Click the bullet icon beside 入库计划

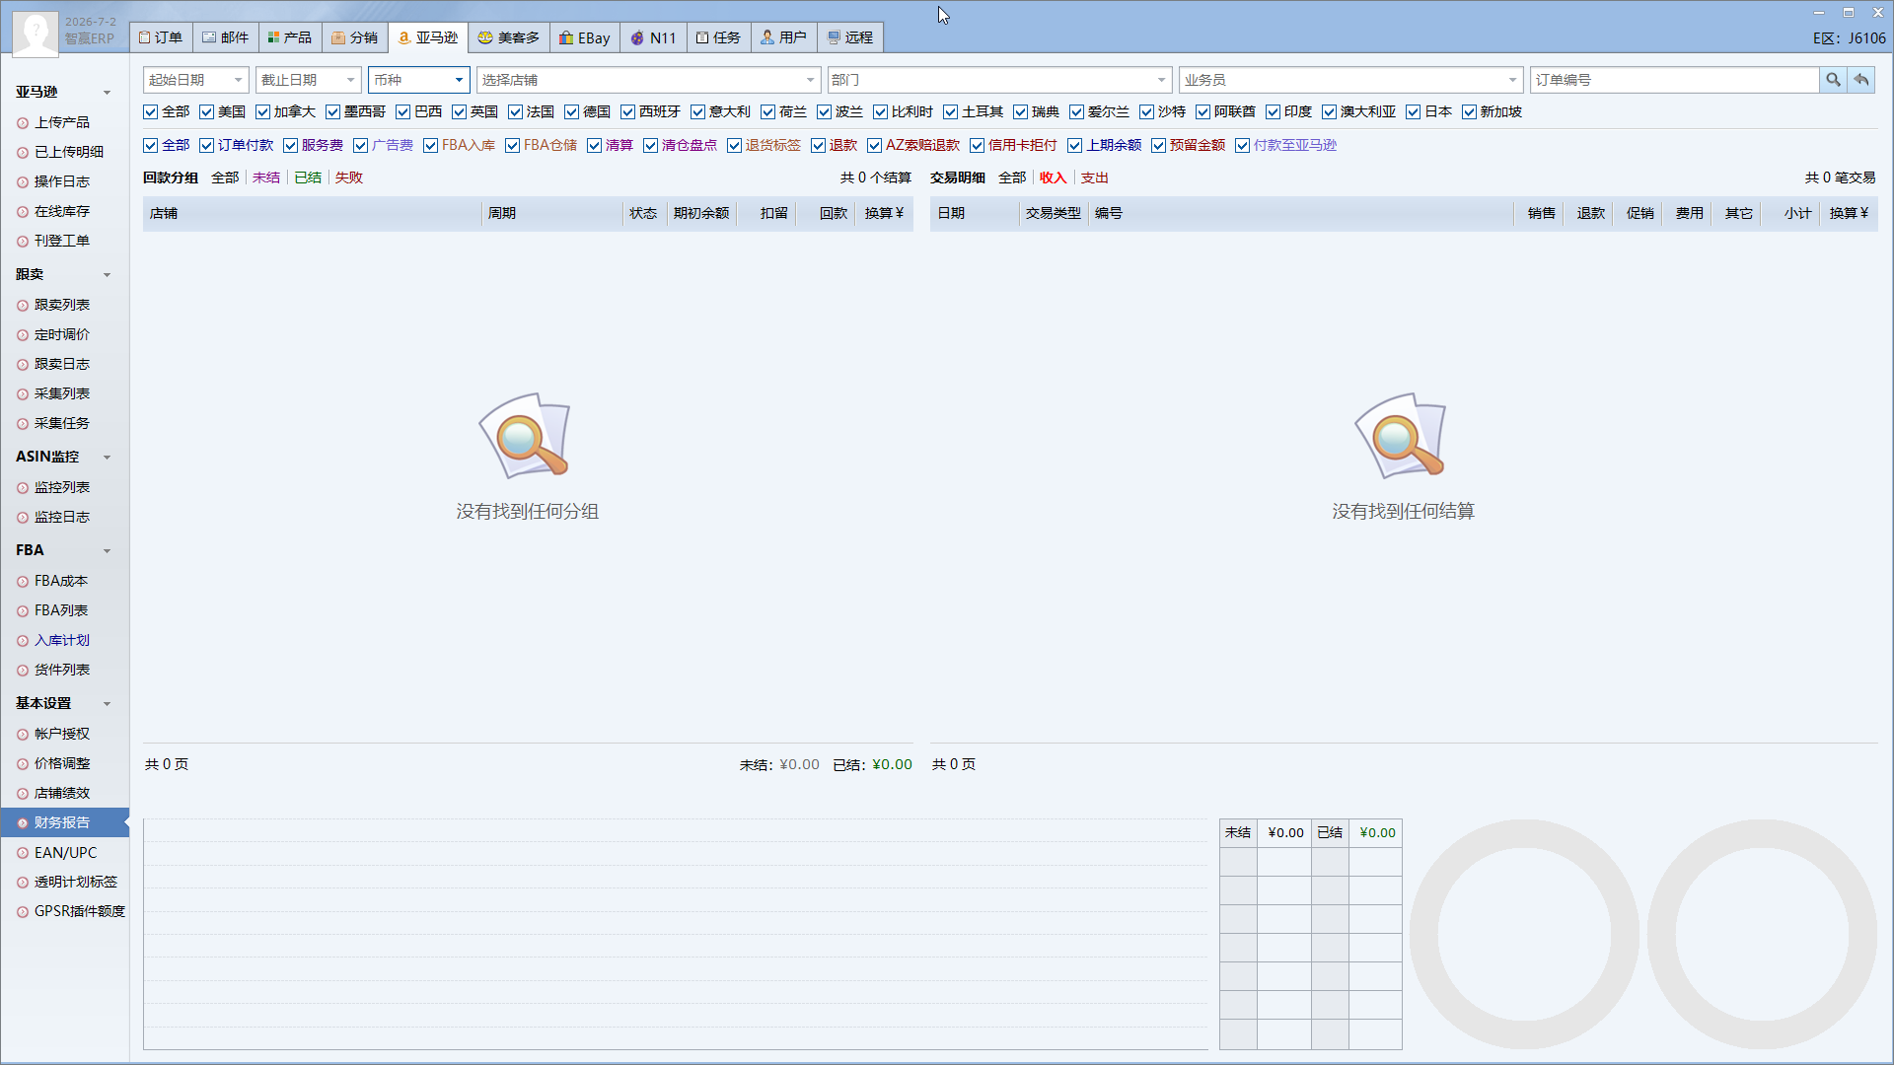point(23,641)
